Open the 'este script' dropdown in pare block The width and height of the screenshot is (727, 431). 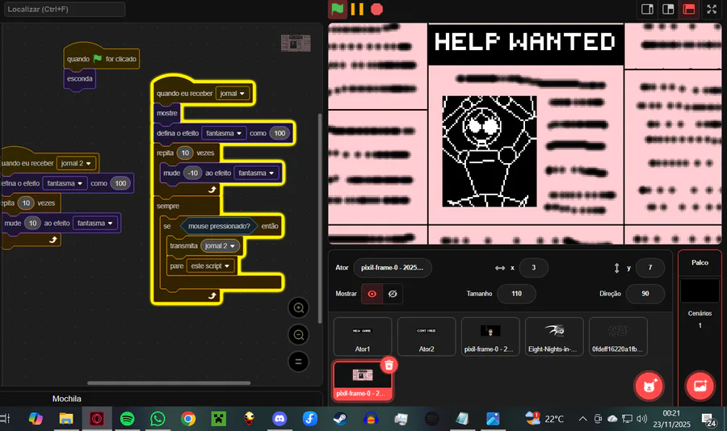click(211, 266)
